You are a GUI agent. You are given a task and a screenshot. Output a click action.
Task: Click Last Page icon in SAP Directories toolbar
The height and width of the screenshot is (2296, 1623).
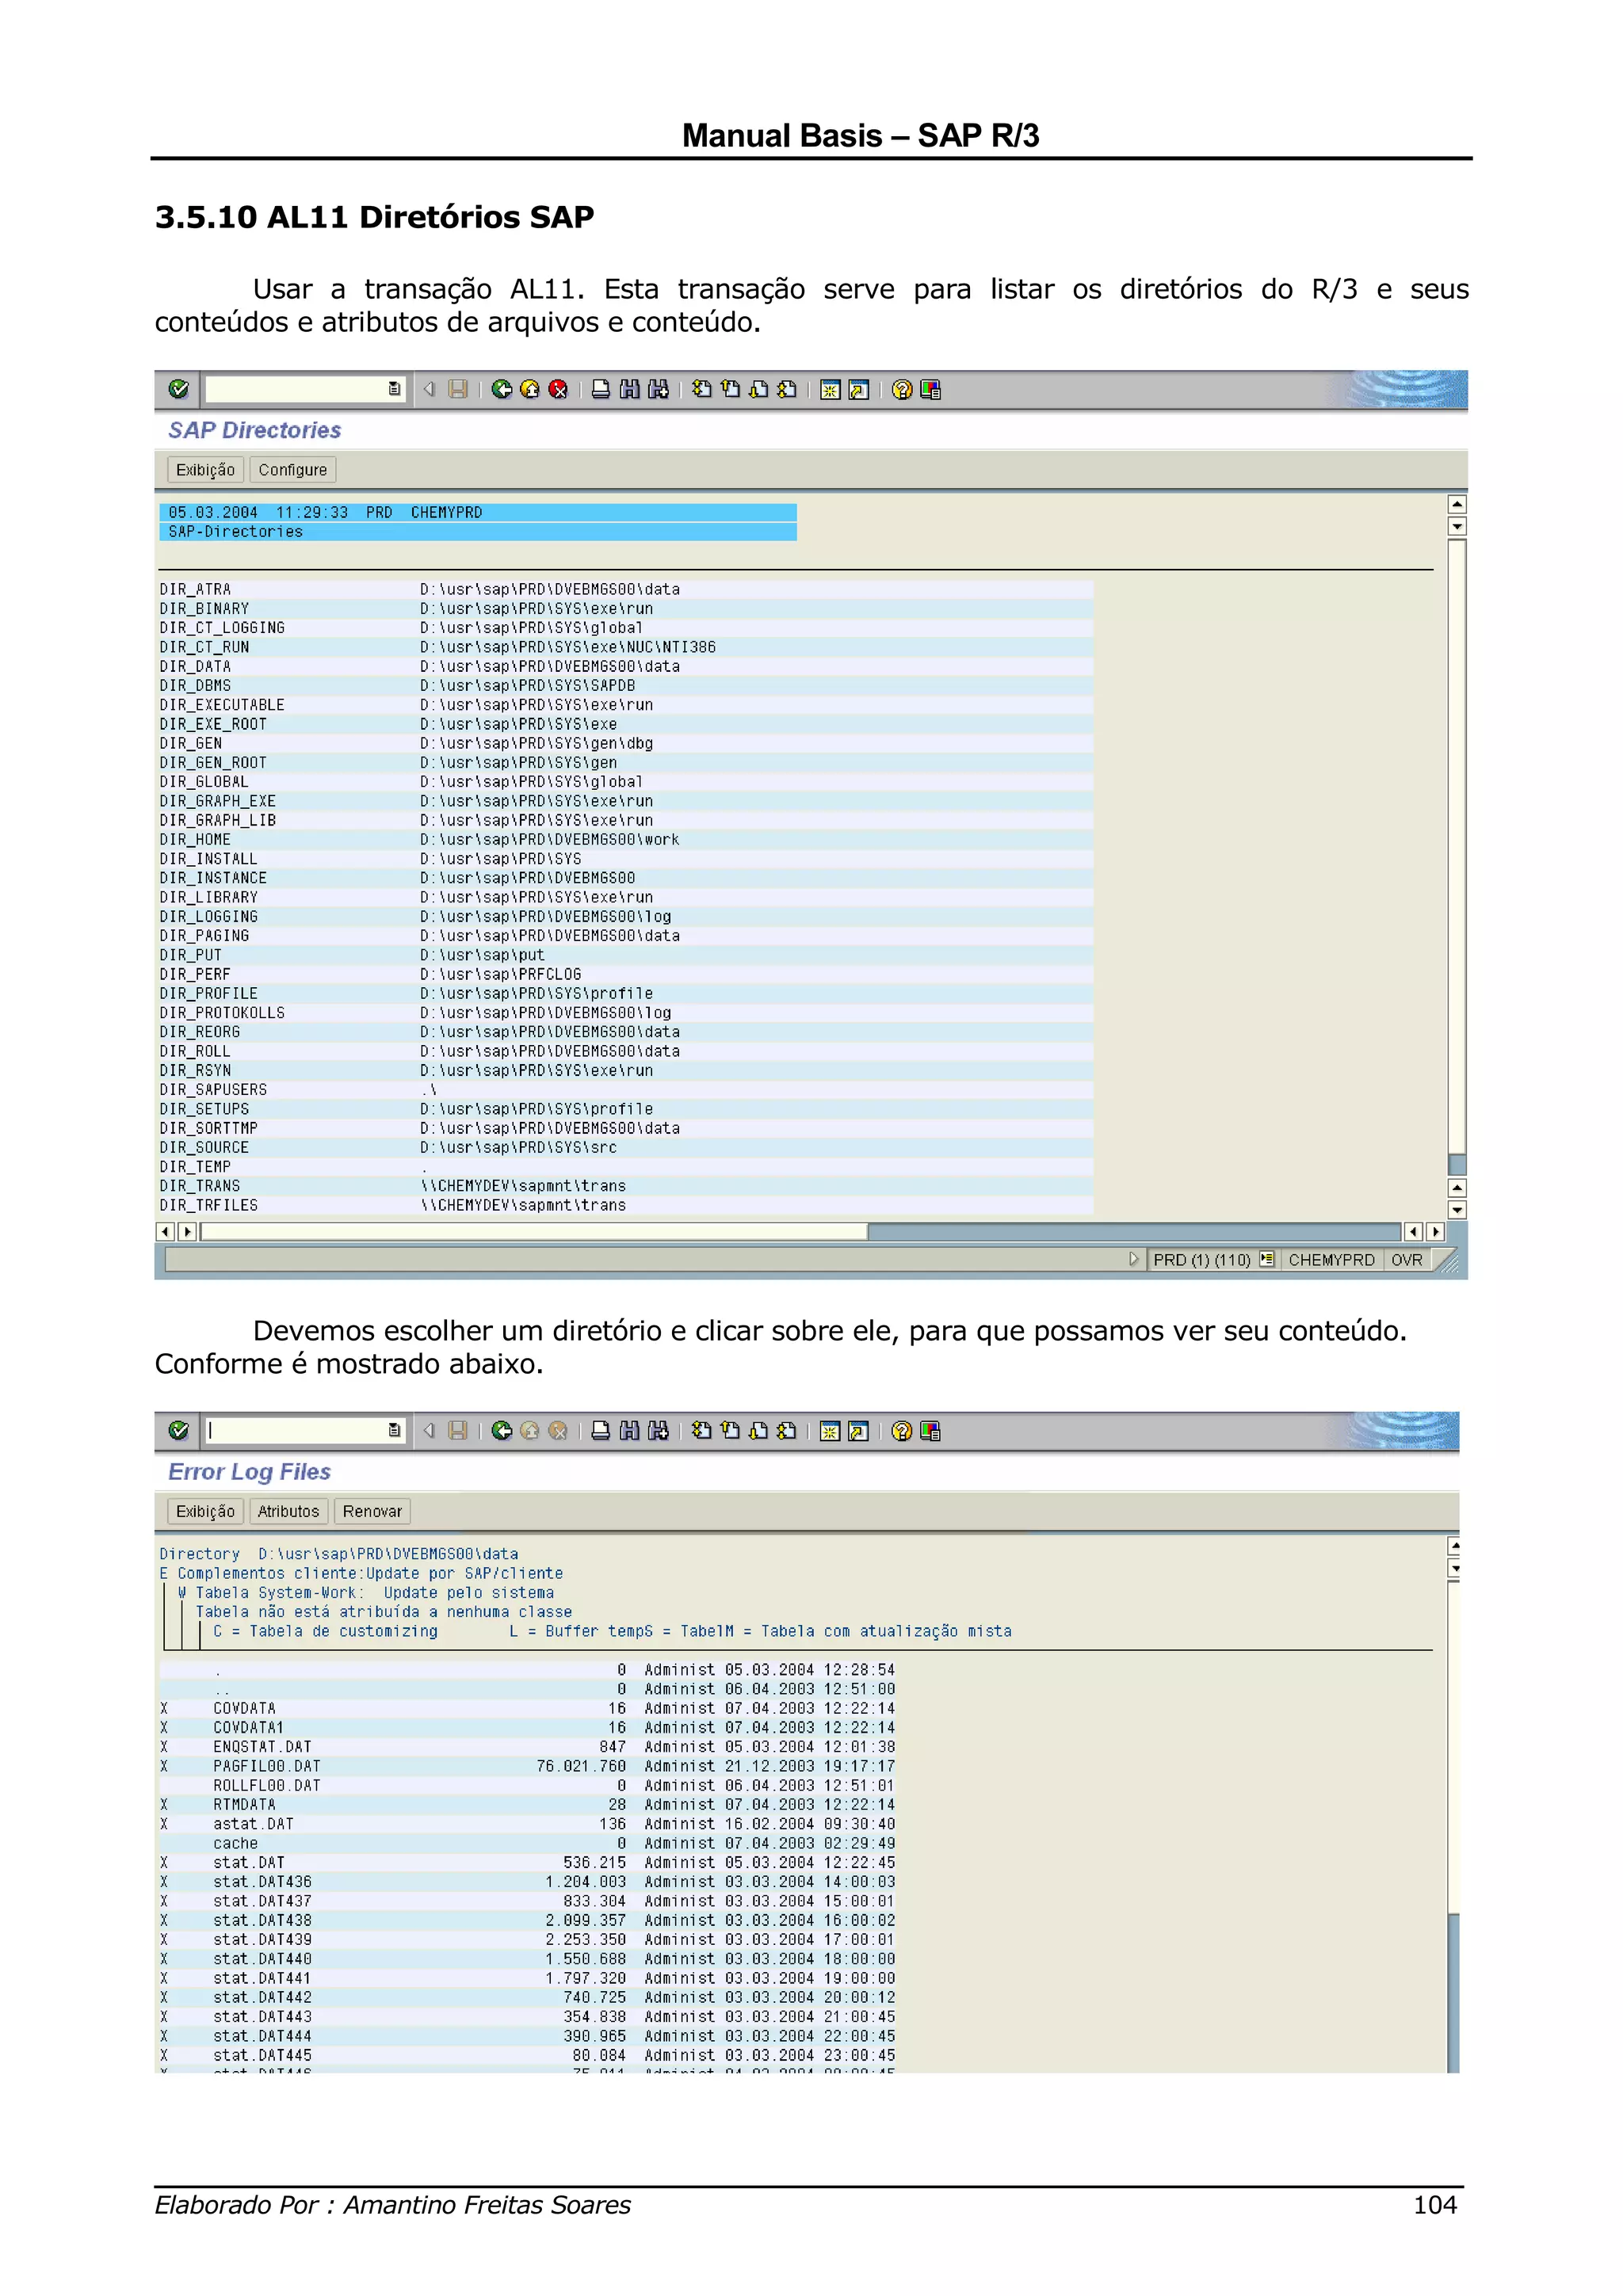(787, 389)
